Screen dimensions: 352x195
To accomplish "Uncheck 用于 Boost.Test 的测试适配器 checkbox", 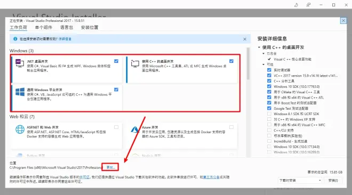I will coord(269,103).
